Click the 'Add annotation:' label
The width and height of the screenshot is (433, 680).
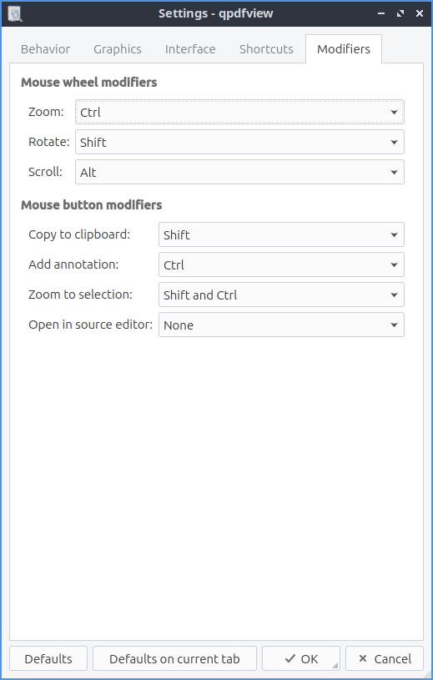73,264
